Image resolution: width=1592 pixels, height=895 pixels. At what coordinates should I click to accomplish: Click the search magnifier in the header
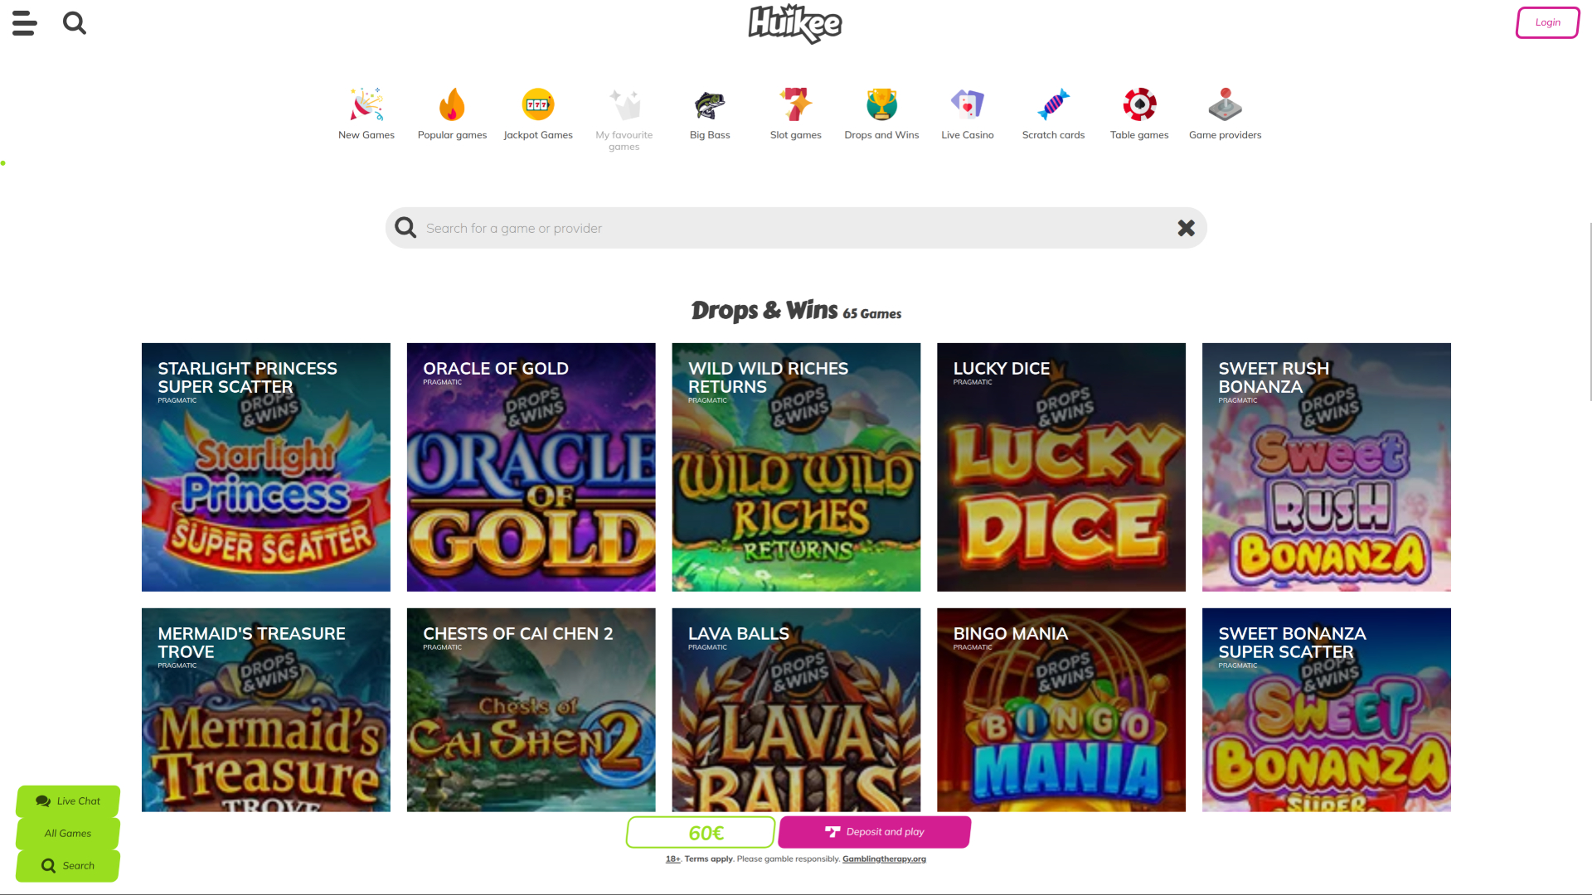[x=74, y=22]
